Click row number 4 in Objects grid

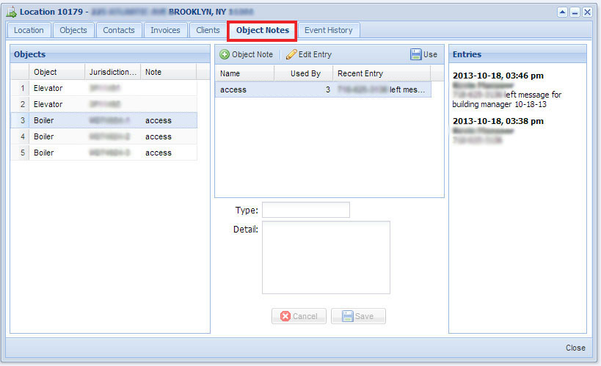click(23, 136)
